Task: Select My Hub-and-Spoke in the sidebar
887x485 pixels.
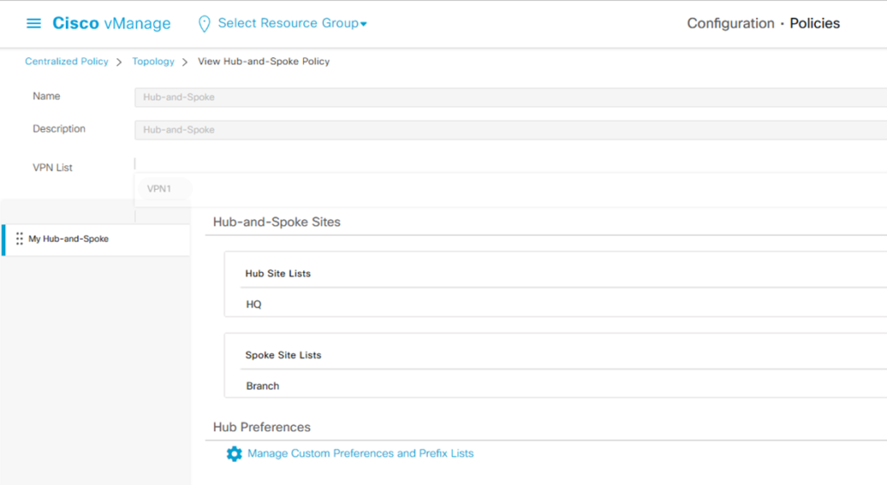Action: [x=69, y=239]
